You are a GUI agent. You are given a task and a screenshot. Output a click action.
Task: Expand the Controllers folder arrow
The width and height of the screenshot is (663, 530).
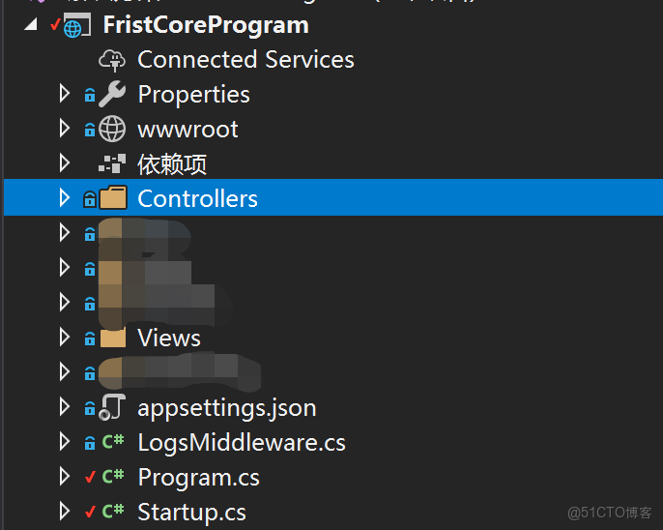(x=65, y=199)
